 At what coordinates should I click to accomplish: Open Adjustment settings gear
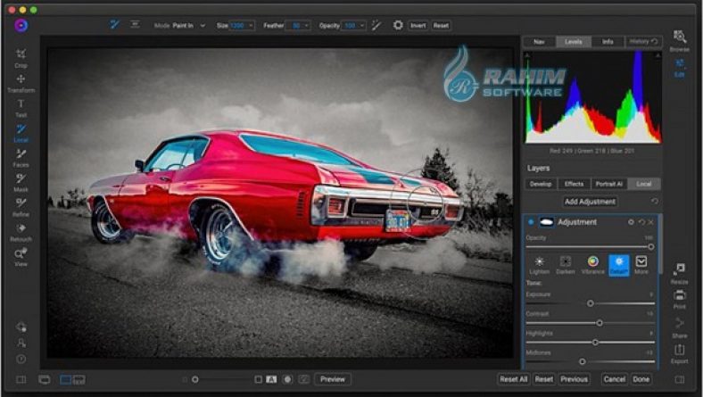click(x=631, y=222)
